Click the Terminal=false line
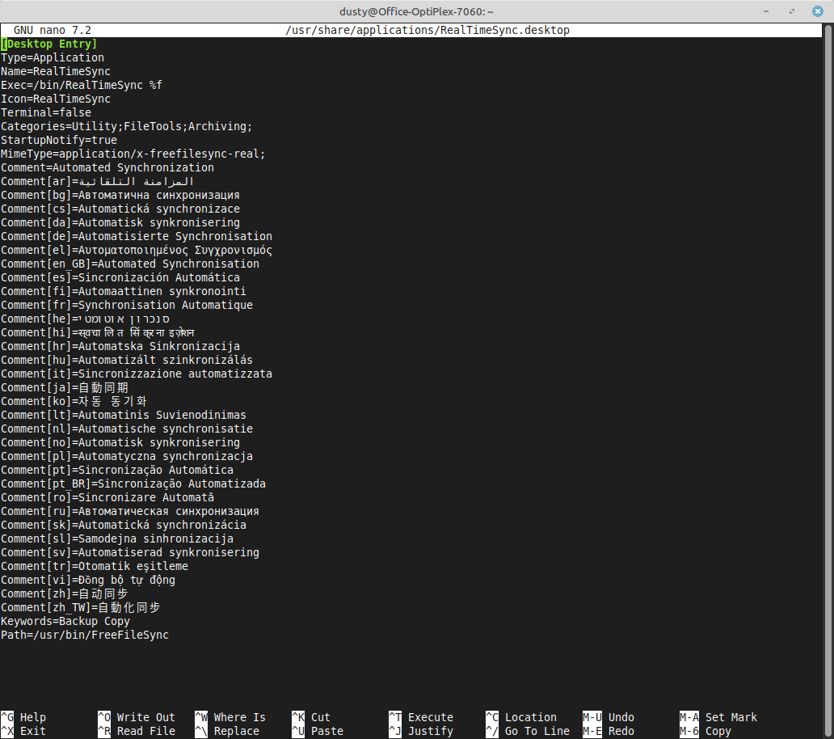 tap(46, 113)
